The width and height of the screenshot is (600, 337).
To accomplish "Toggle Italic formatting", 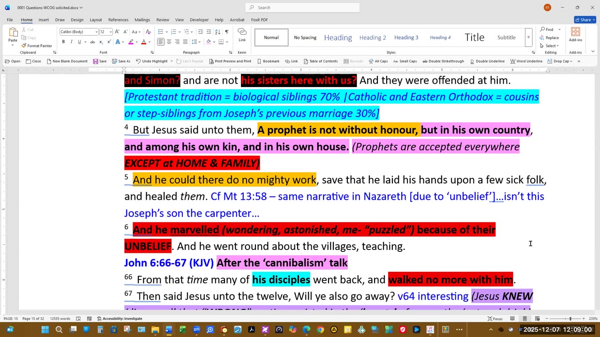I will point(71,42).
